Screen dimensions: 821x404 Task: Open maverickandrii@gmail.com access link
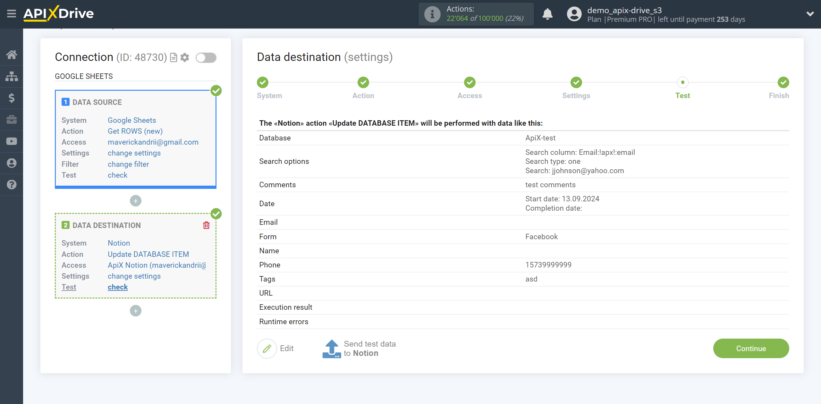153,142
